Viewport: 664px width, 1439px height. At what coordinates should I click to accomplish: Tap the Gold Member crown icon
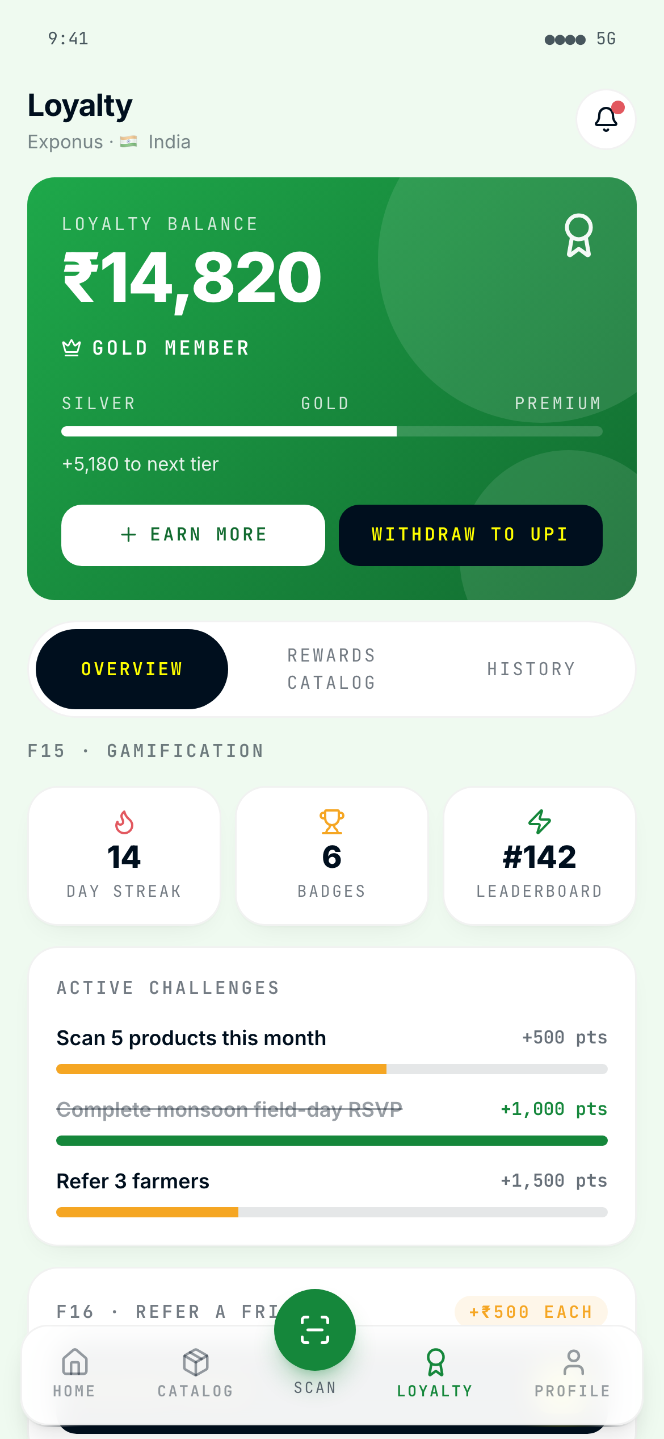pos(72,347)
